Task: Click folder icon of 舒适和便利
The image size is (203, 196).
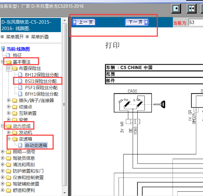Action: pyautogui.click(x=8, y=190)
